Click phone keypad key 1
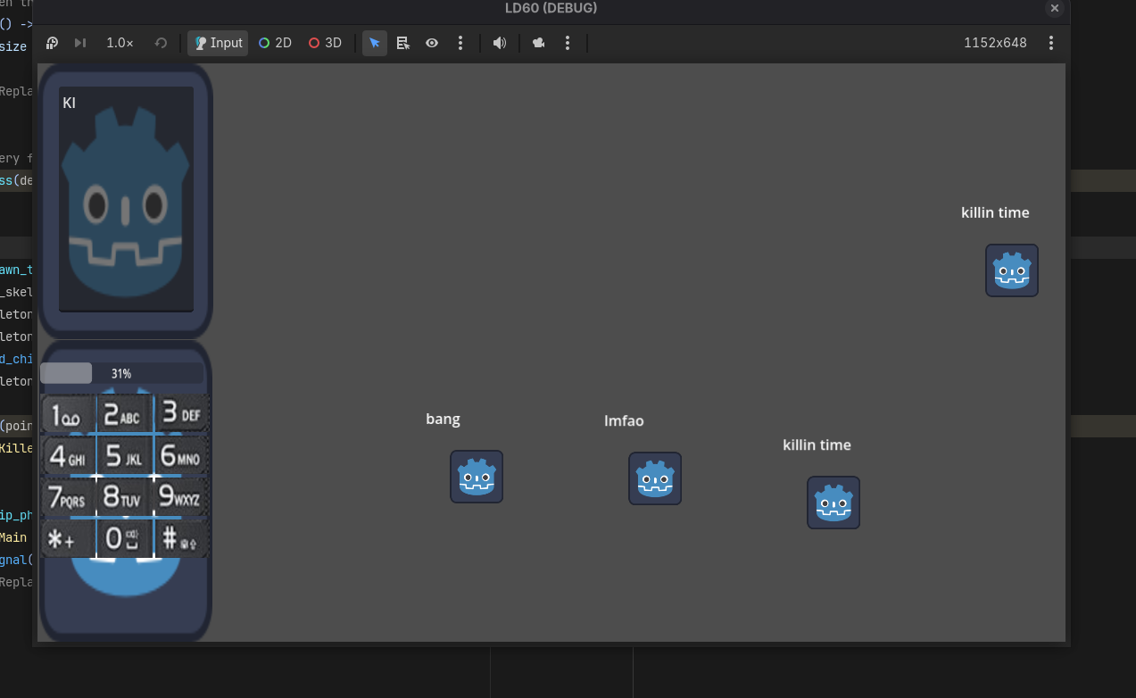This screenshot has width=1136, height=698. (x=68, y=414)
